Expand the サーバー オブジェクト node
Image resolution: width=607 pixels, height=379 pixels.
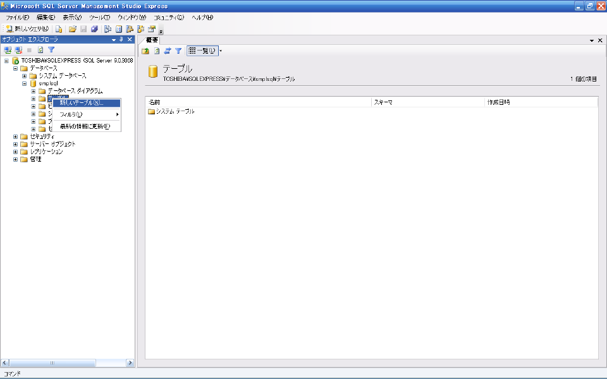(15, 144)
